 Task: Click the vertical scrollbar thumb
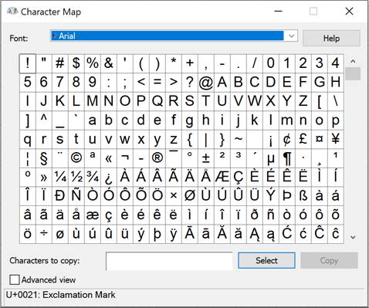[x=353, y=73]
